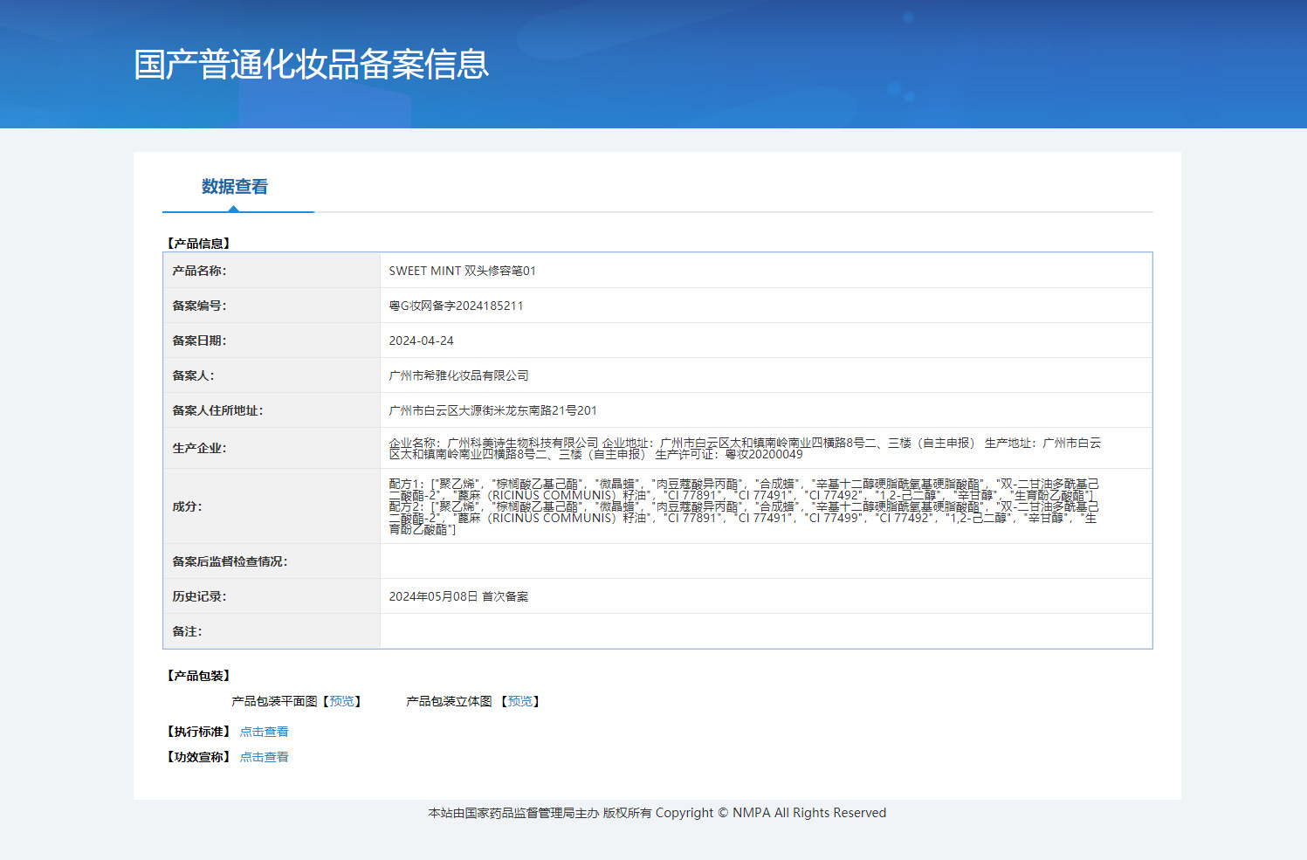Click the empty 备注 value cell
This screenshot has width=1307, height=860.
coord(765,631)
